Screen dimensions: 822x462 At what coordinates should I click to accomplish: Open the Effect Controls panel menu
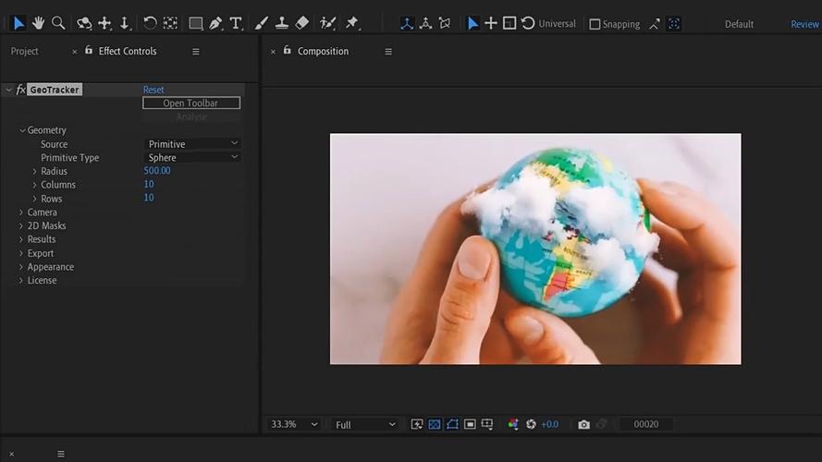(195, 52)
